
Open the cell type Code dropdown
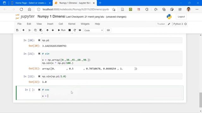point(93,30)
